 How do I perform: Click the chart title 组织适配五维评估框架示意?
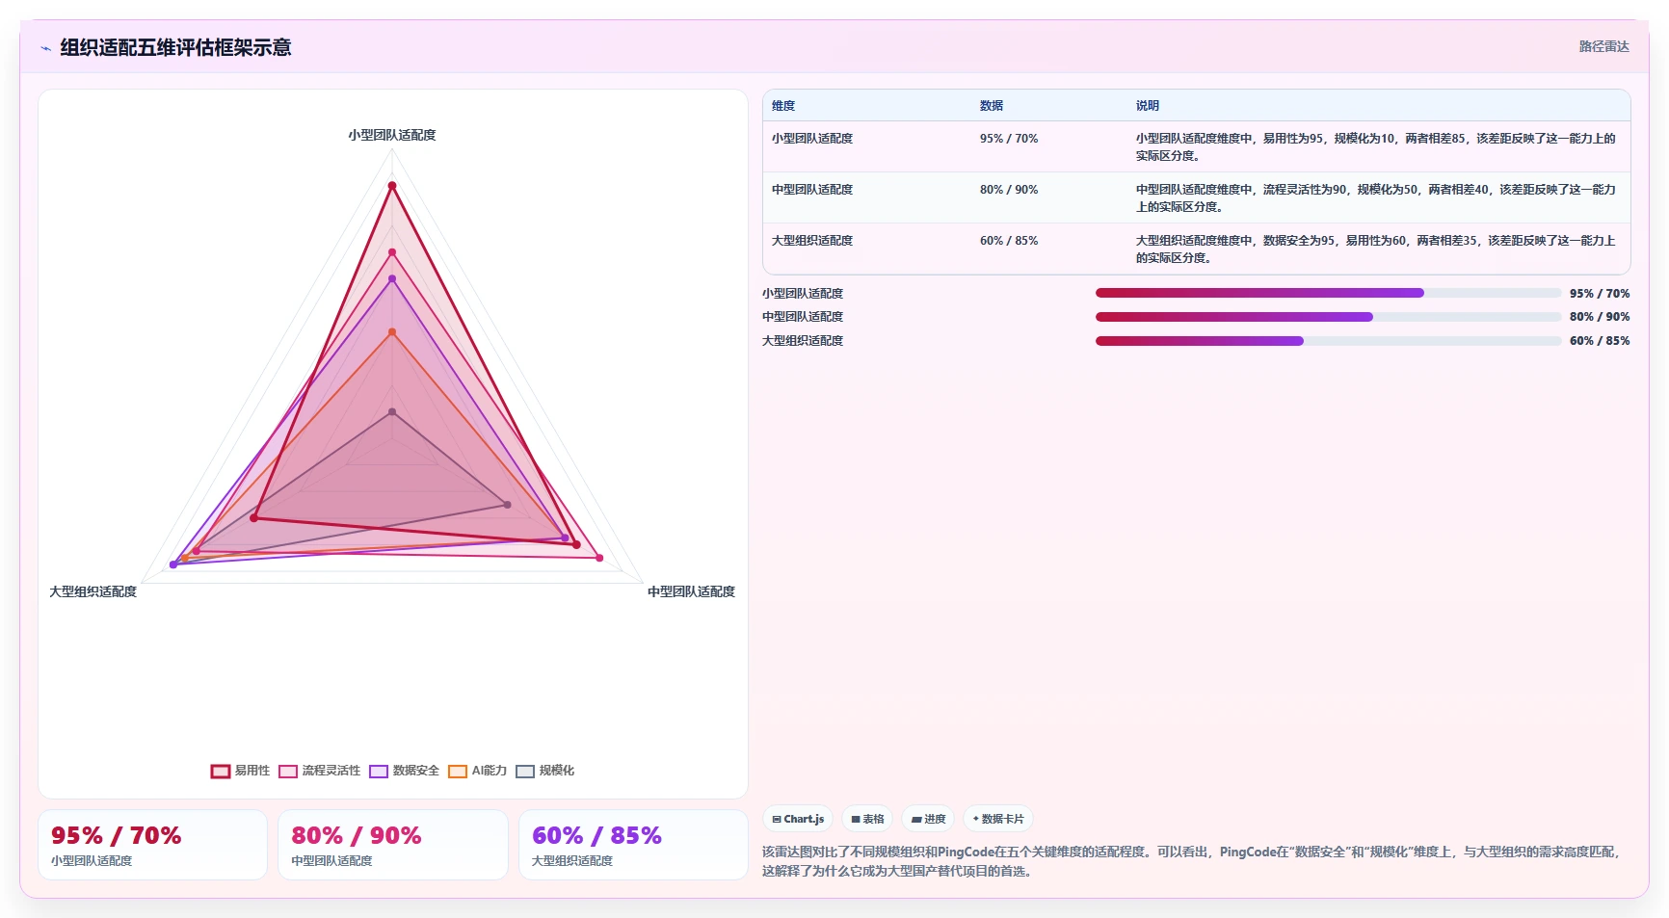175,47
